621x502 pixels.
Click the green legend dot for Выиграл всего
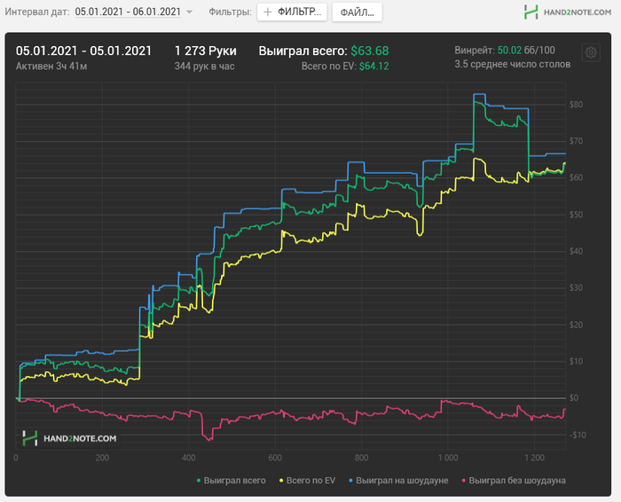click(x=199, y=481)
